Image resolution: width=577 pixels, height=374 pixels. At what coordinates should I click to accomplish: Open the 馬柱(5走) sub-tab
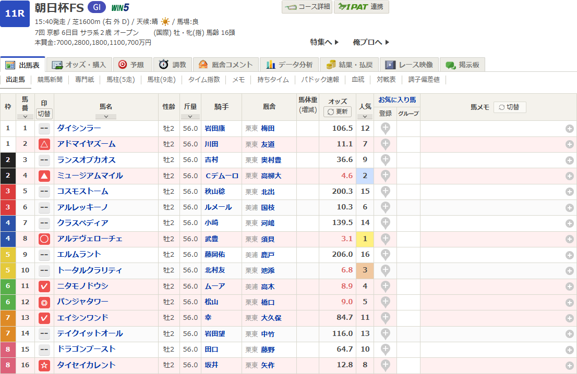pyautogui.click(x=121, y=80)
